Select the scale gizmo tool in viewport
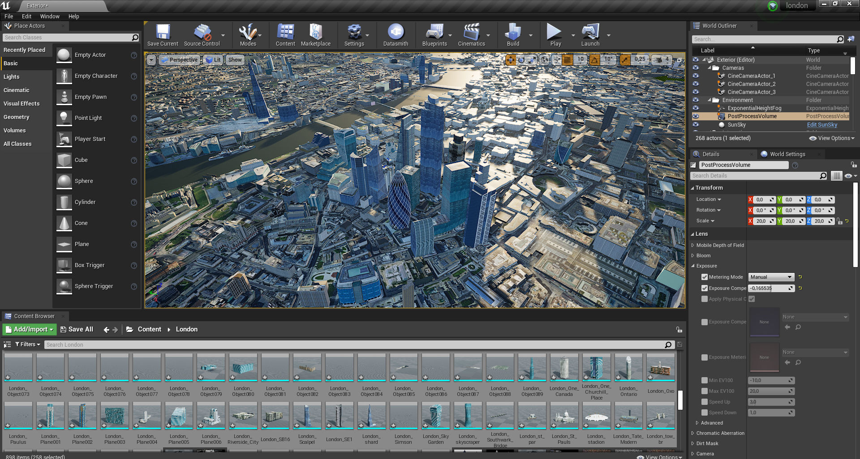 tap(532, 59)
